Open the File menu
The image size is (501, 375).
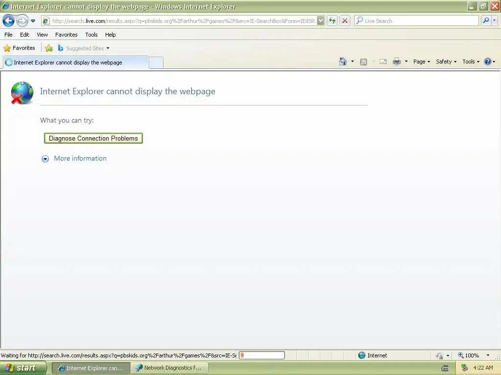pos(8,35)
